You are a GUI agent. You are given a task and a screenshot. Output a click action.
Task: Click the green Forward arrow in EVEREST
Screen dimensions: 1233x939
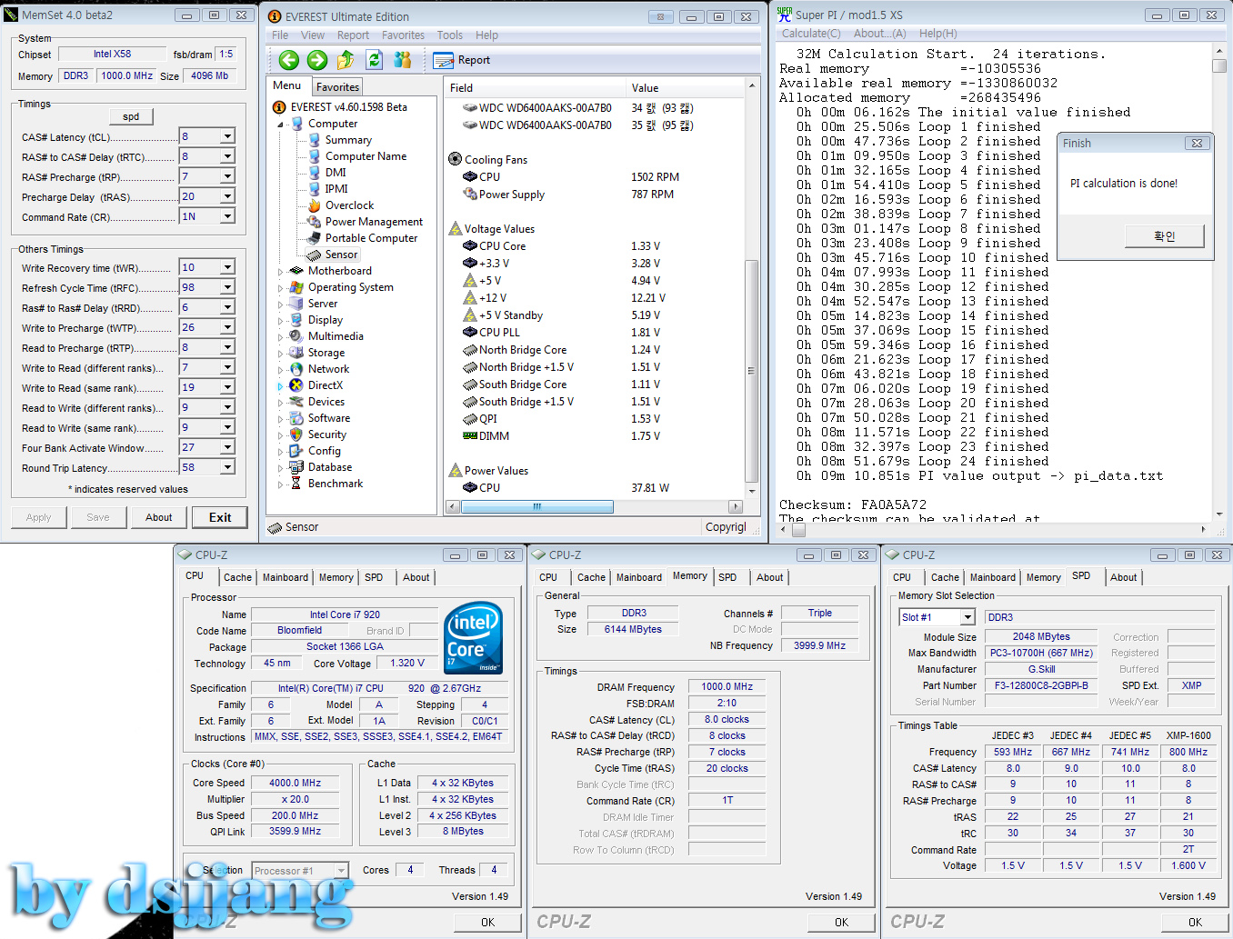317,60
